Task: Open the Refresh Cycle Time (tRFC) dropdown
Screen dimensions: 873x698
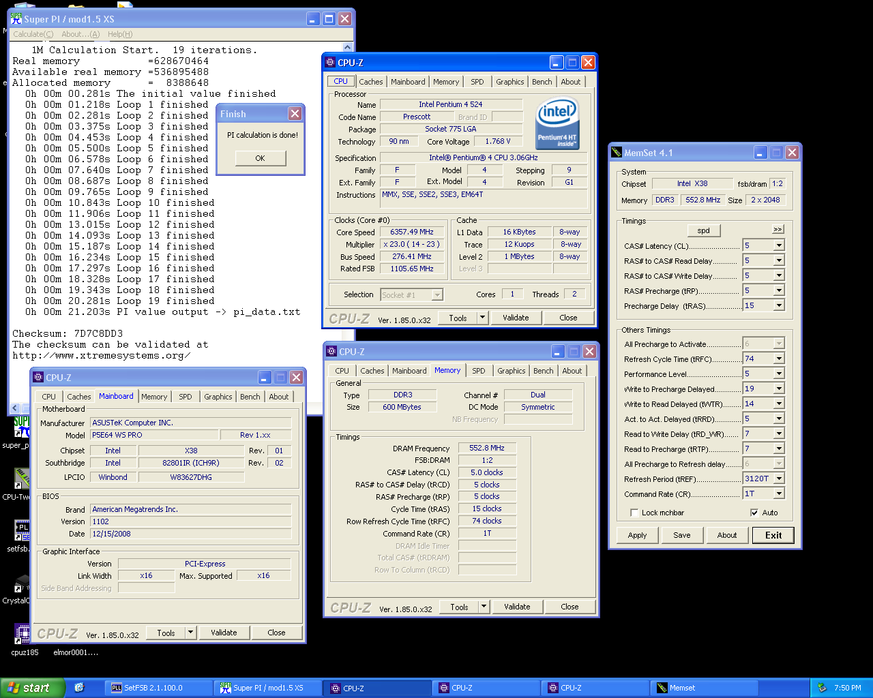Action: [x=779, y=359]
